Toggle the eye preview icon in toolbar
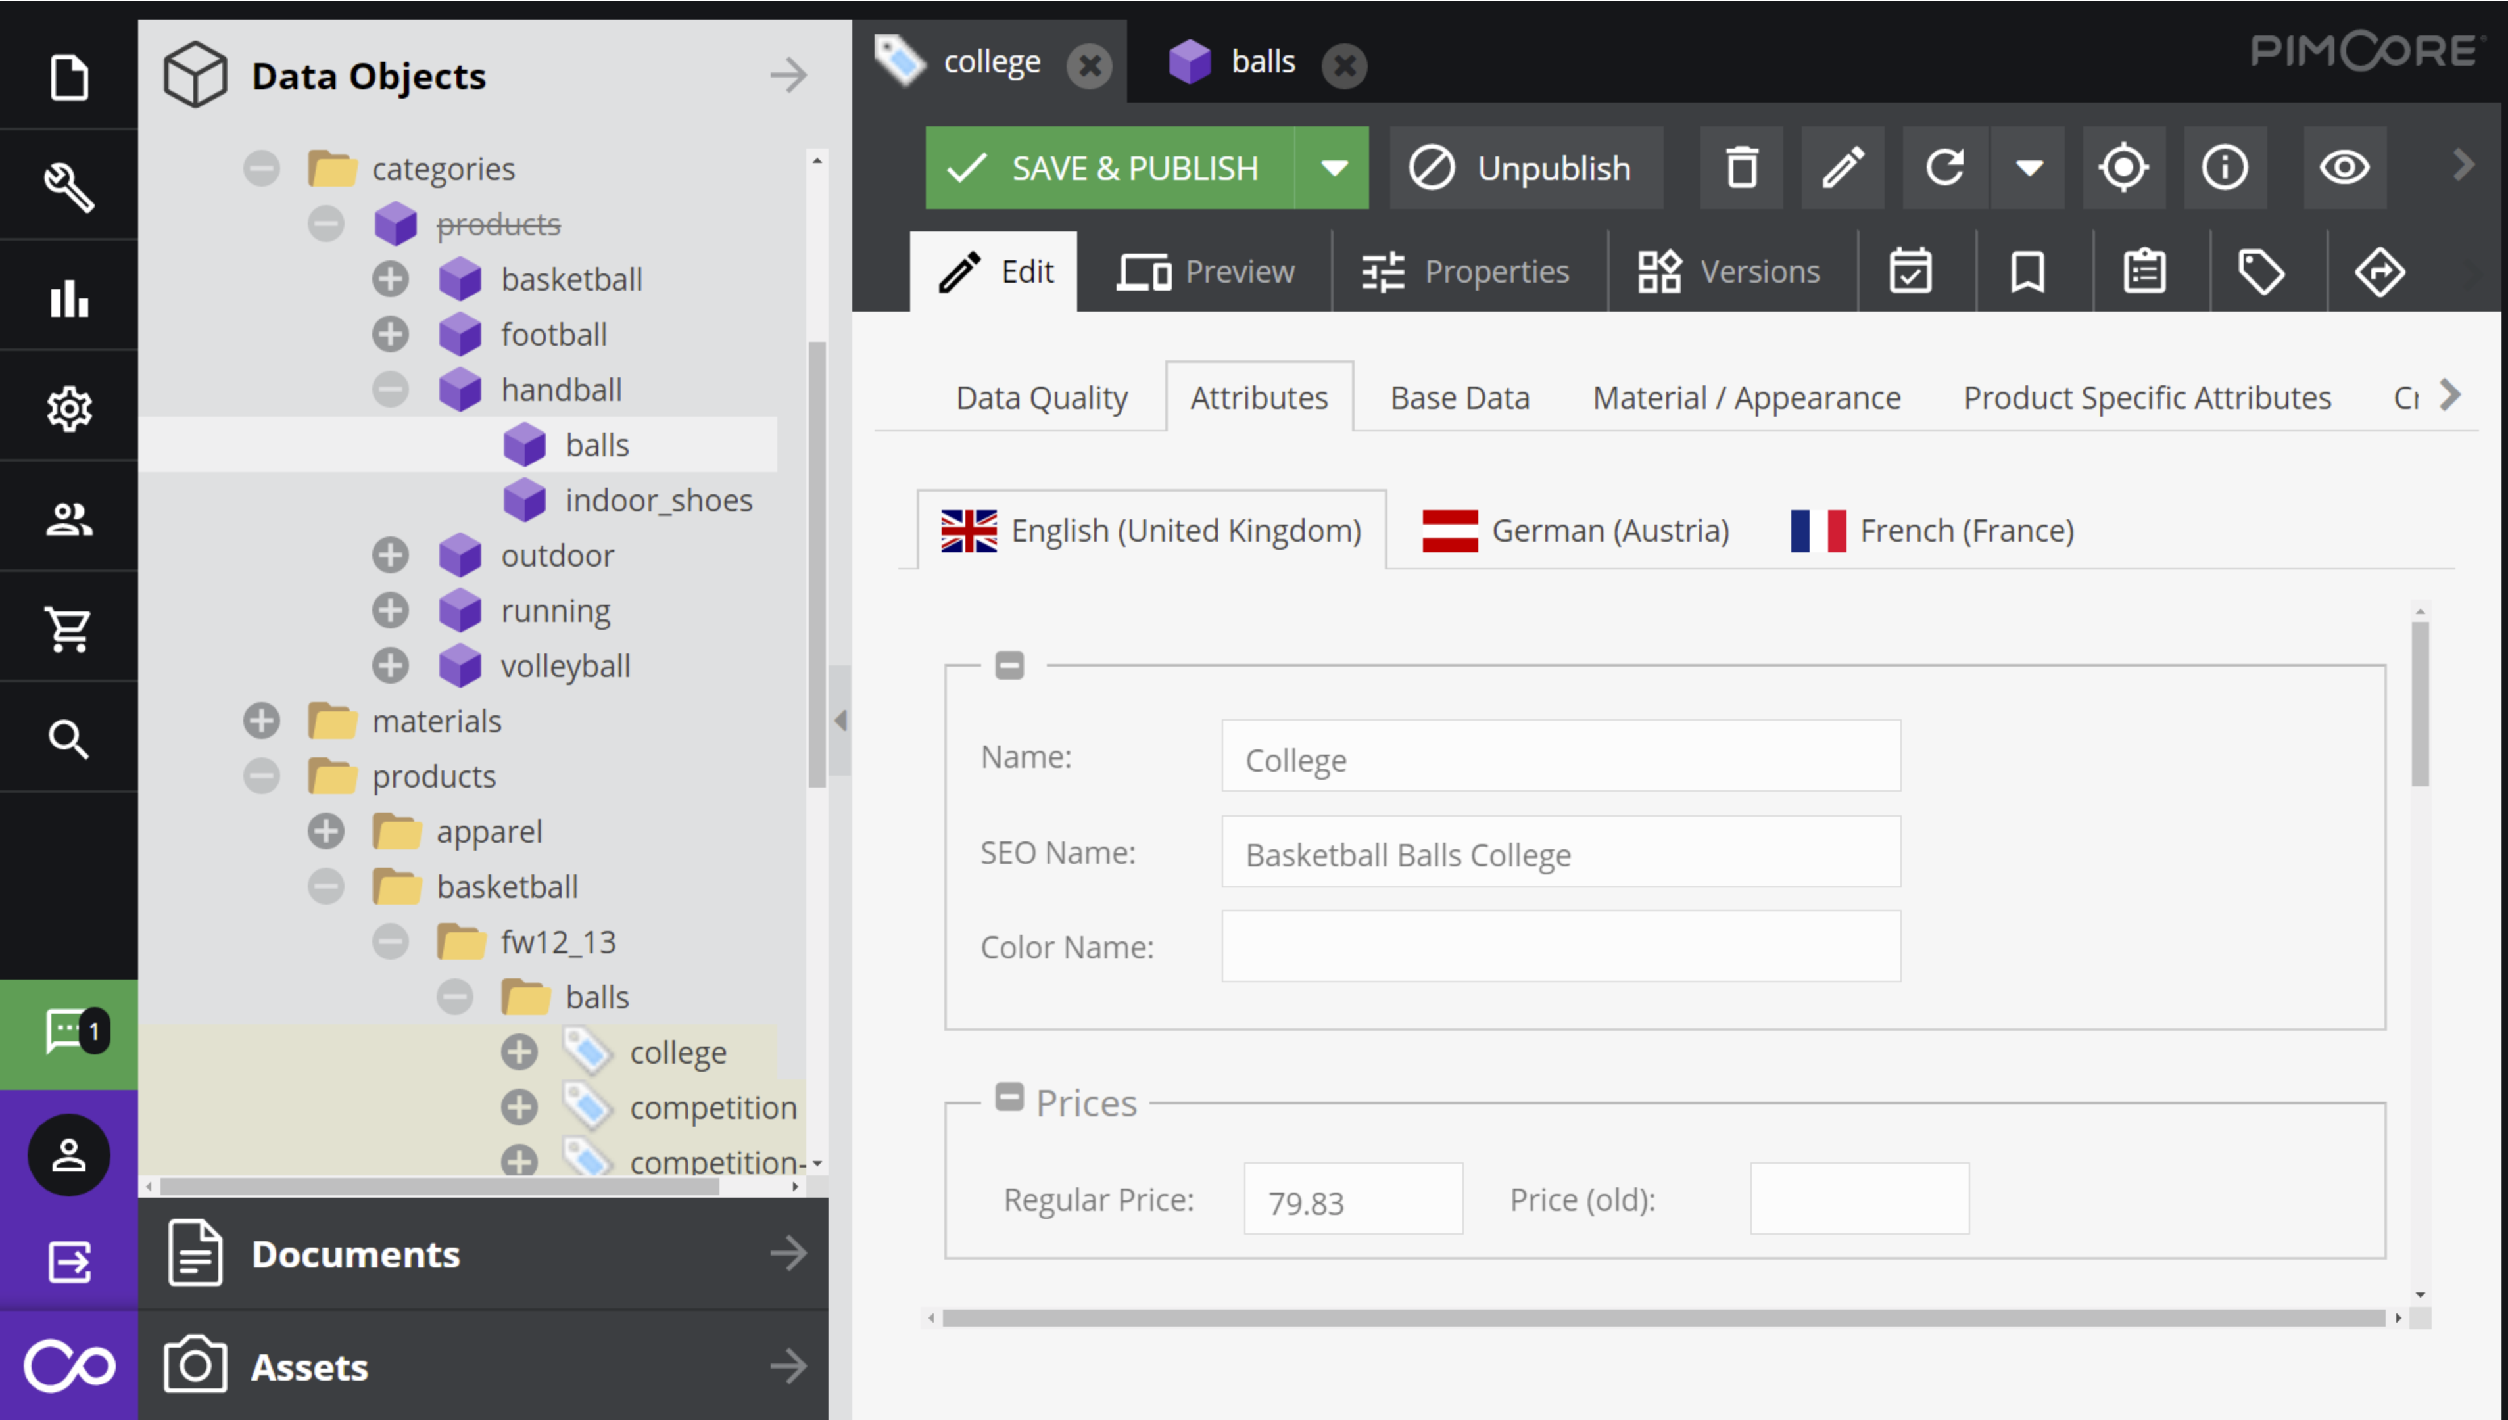This screenshot has width=2508, height=1420. point(2344,168)
